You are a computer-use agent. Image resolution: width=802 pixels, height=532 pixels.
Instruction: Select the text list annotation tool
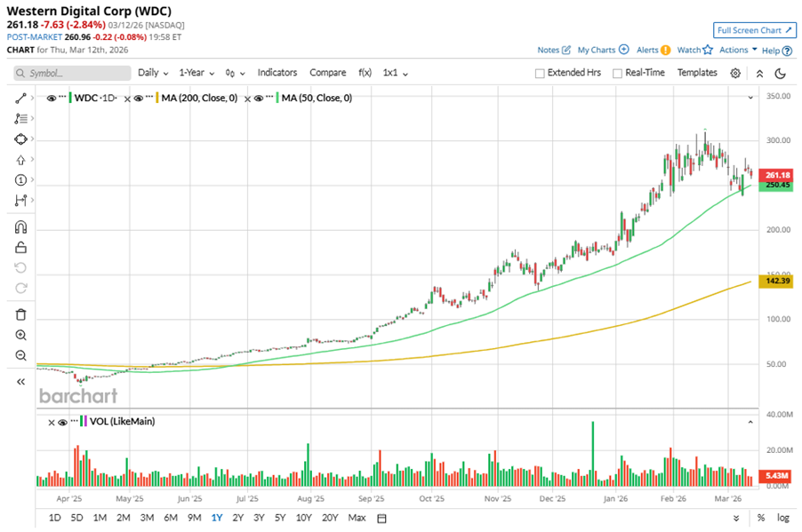click(20, 118)
